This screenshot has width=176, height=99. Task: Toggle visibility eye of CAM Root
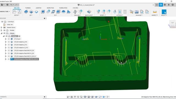[x=2, y=22]
